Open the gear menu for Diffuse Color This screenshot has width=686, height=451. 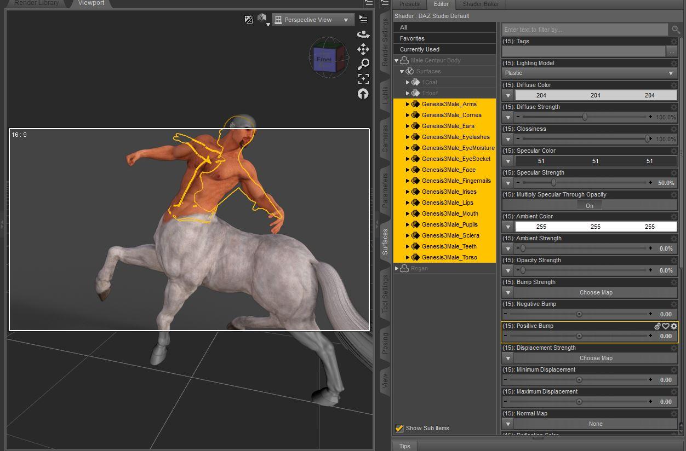coord(674,85)
